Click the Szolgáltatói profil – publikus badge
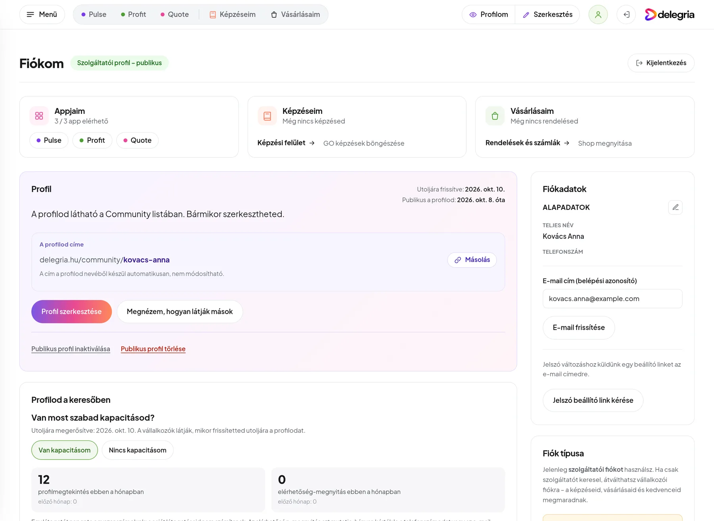The width and height of the screenshot is (714, 521). click(119, 63)
